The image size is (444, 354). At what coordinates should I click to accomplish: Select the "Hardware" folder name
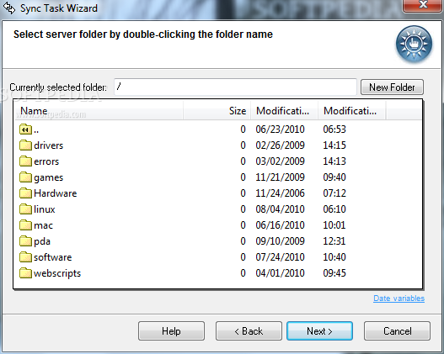pyautogui.click(x=56, y=193)
